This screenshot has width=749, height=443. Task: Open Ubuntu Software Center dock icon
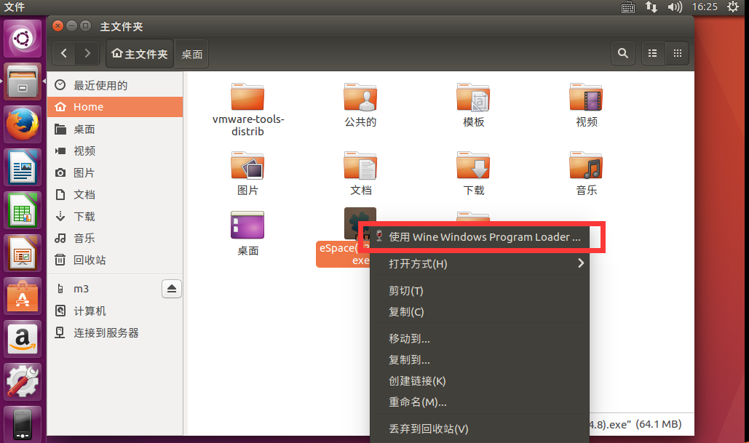click(23, 296)
